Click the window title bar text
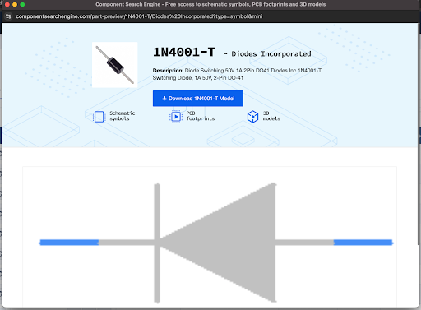 (x=210, y=4)
